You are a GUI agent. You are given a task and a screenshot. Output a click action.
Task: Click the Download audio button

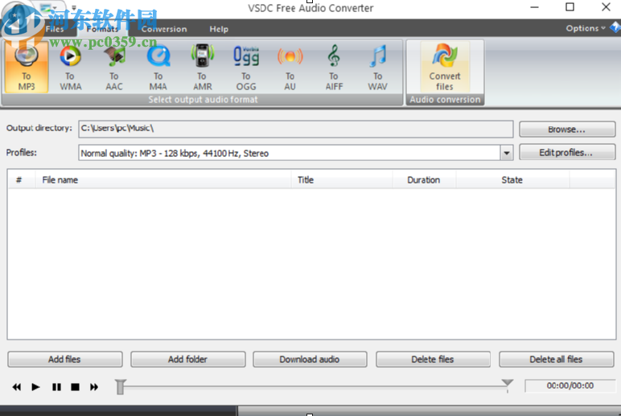pos(310,360)
